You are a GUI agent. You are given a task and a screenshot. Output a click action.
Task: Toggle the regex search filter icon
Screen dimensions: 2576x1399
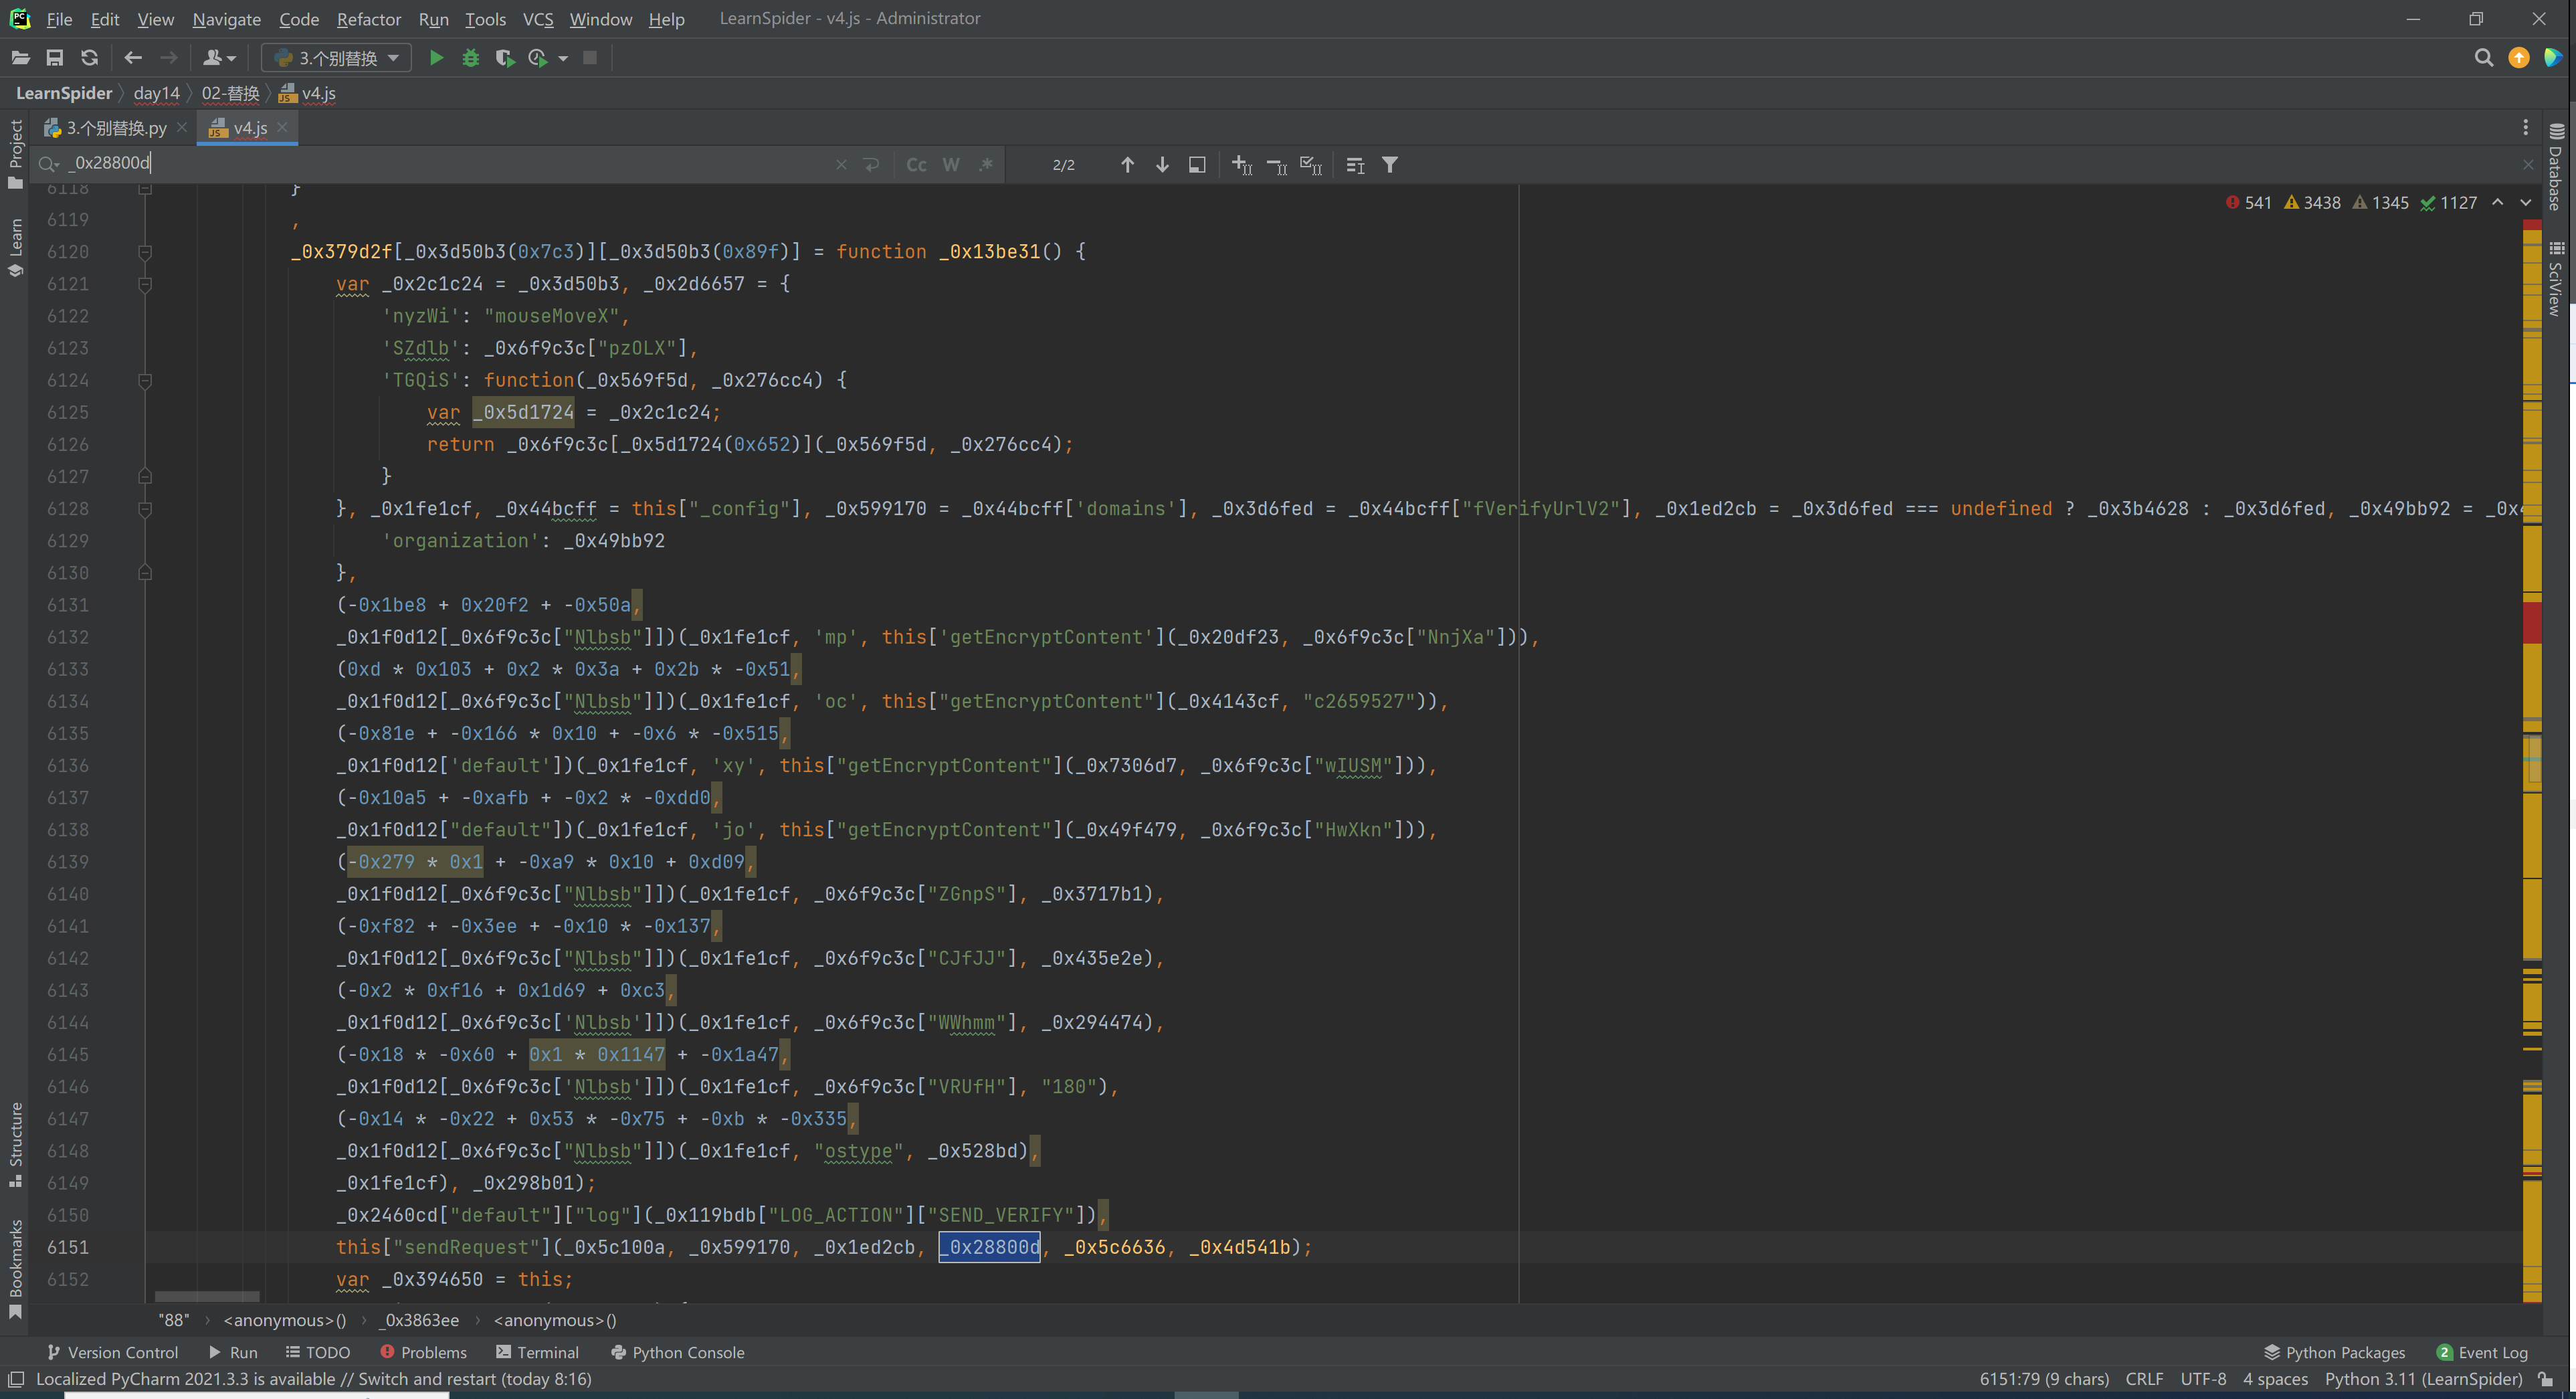985,164
